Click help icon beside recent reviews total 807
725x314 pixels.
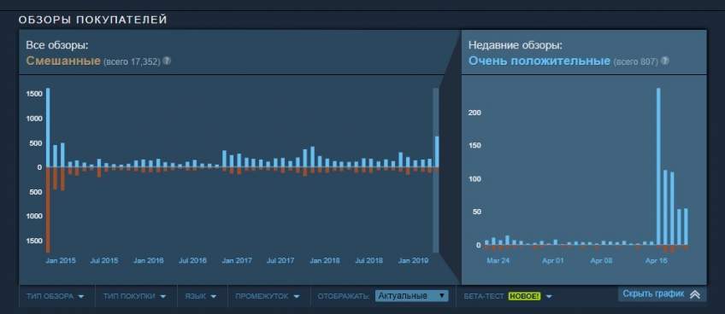(x=665, y=61)
